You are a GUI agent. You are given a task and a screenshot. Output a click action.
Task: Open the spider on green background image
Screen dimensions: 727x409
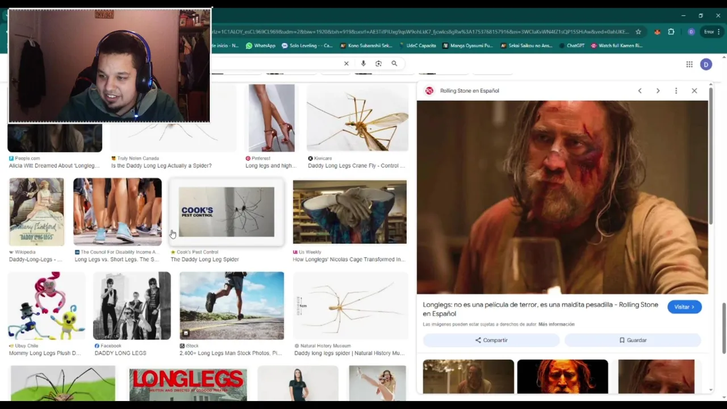tap(62, 383)
